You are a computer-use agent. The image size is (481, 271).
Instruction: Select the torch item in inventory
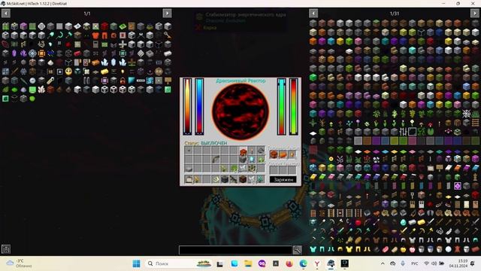[252, 151]
